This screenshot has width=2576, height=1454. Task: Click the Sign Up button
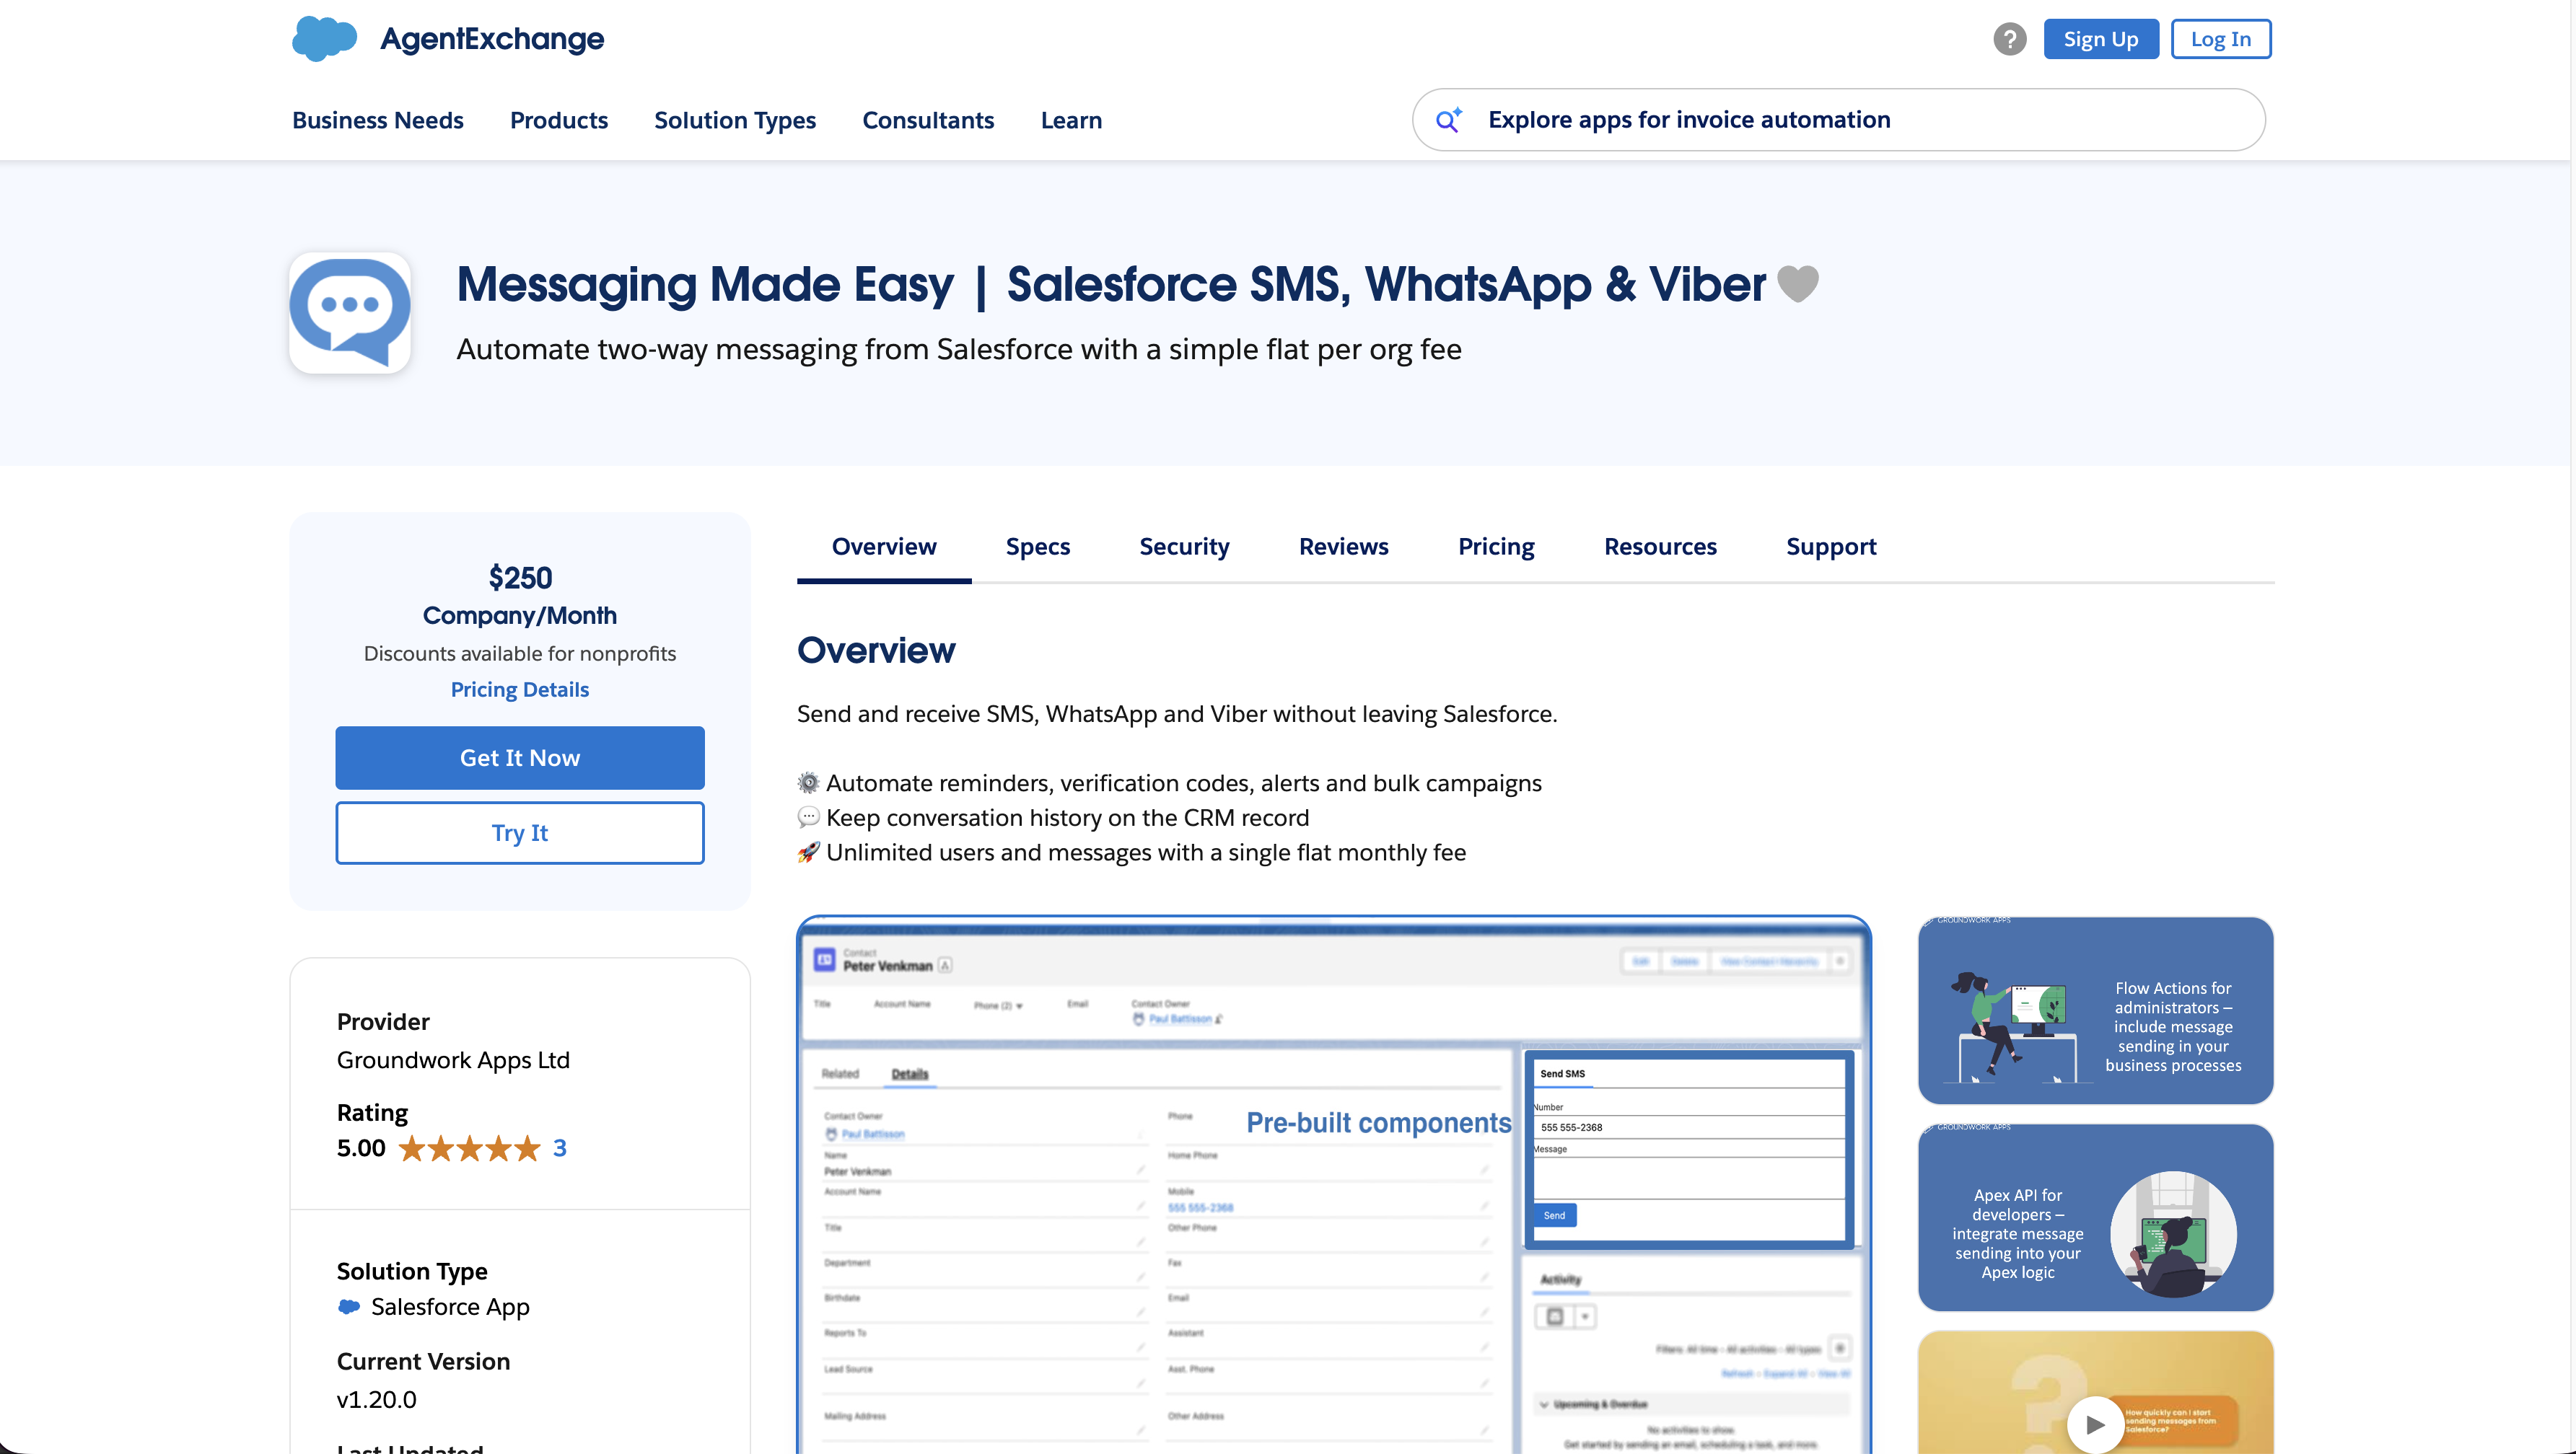pyautogui.click(x=2101, y=39)
